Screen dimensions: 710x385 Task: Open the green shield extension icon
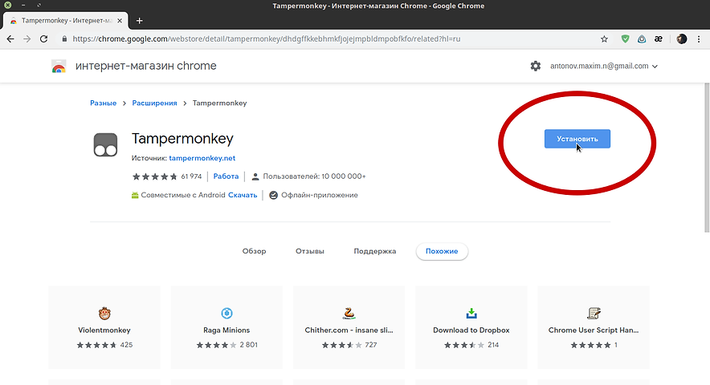click(x=625, y=39)
